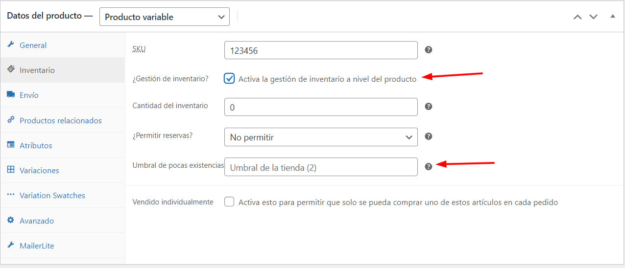Click the wrench icon for General tab
625x268 pixels.
pos(11,45)
